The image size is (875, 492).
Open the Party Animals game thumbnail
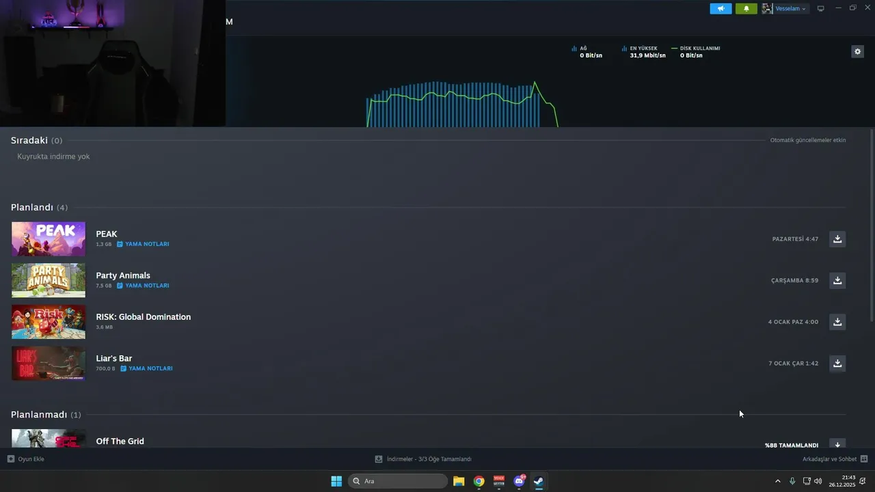click(x=49, y=280)
